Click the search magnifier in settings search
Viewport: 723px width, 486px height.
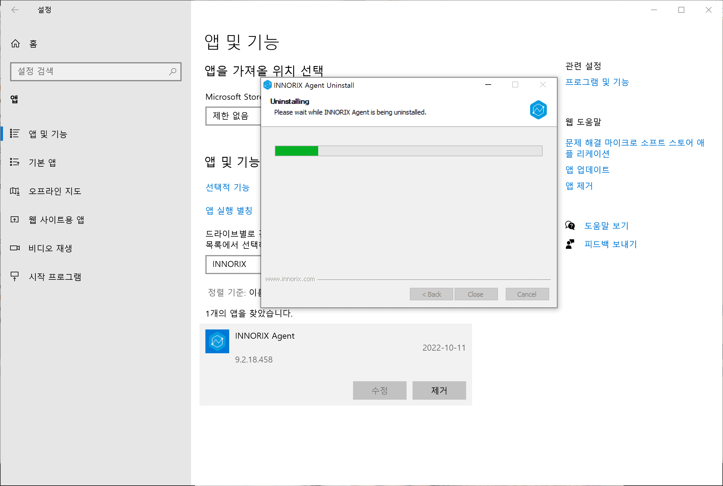click(x=173, y=72)
